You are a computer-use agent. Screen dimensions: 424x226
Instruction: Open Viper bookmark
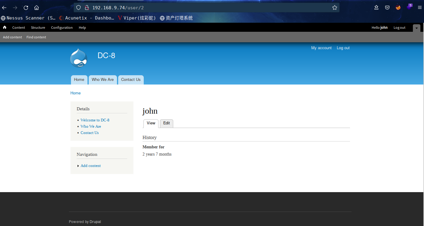coord(137,18)
